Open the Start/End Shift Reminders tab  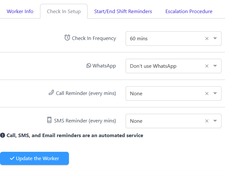pyautogui.click(x=123, y=11)
